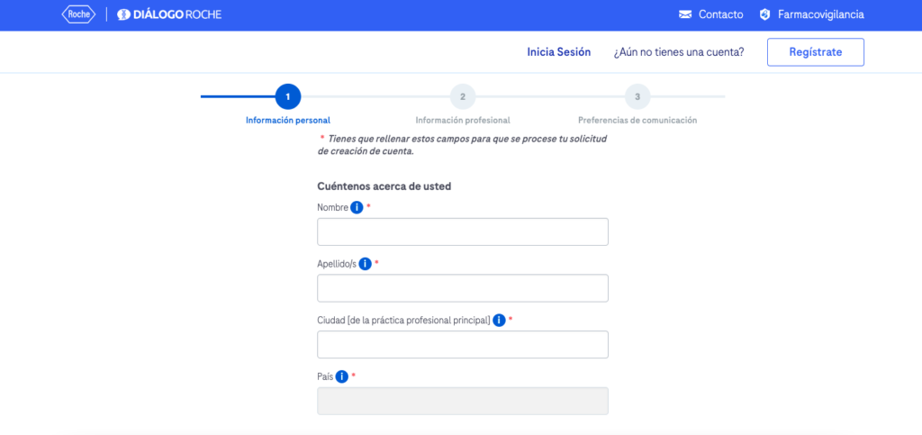Focus the Nombre text field

click(463, 231)
